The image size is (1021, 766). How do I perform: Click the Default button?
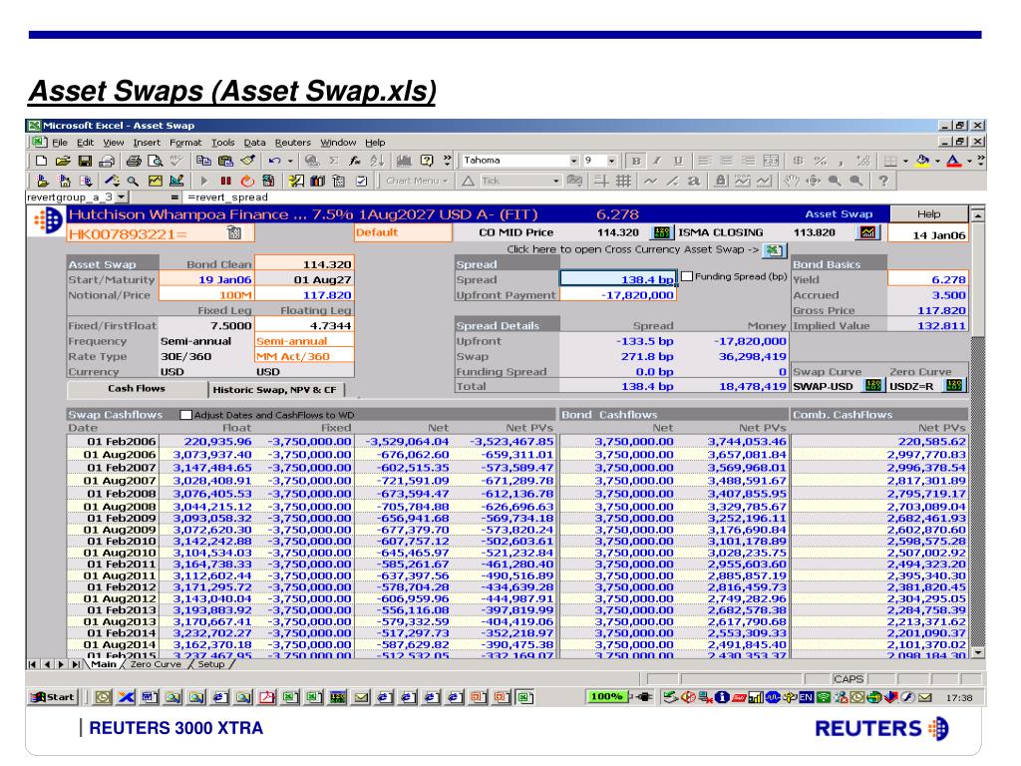tap(403, 232)
